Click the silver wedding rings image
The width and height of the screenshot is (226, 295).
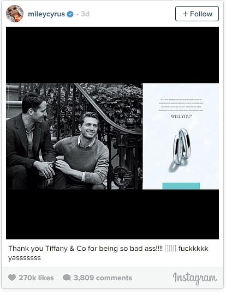coord(180,150)
